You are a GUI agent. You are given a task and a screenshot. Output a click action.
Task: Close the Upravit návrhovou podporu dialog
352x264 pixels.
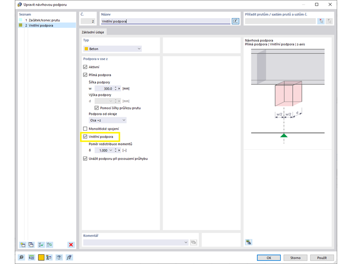330,5
